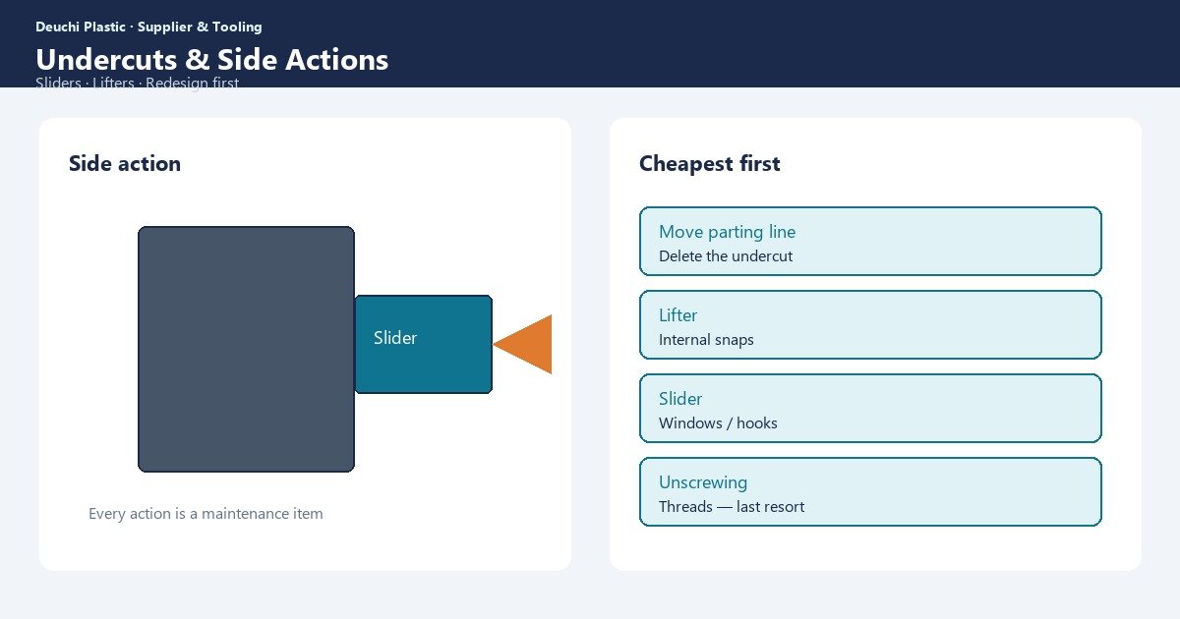Click the Internal snaps description
This screenshot has height=619, width=1180.
[706, 339]
